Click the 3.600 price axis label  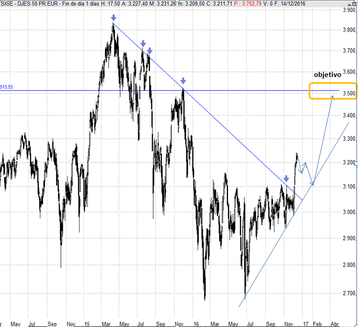click(x=349, y=72)
